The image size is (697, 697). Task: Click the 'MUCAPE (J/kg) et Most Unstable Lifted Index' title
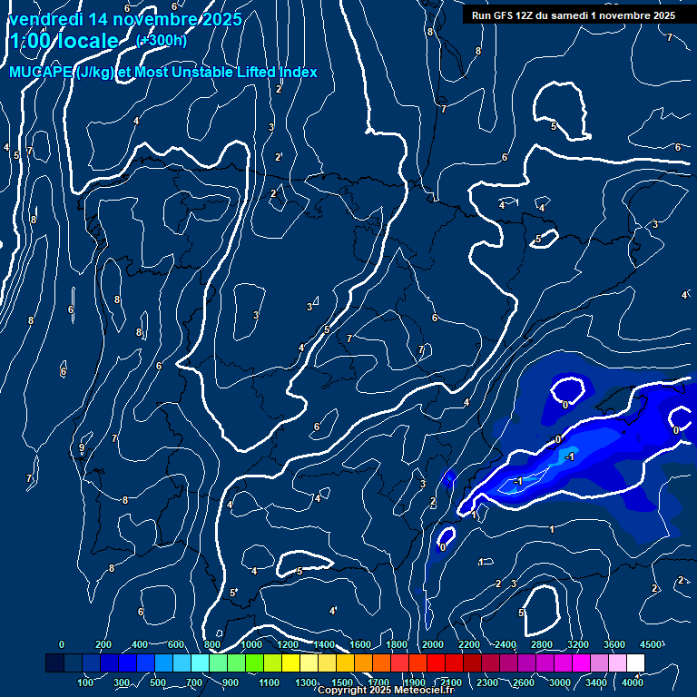tap(163, 72)
